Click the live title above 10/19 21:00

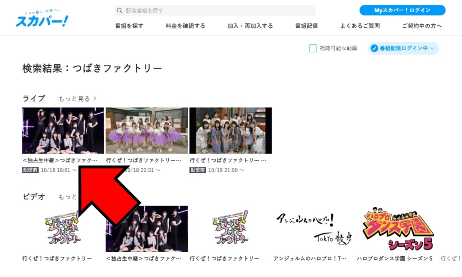click(228, 160)
